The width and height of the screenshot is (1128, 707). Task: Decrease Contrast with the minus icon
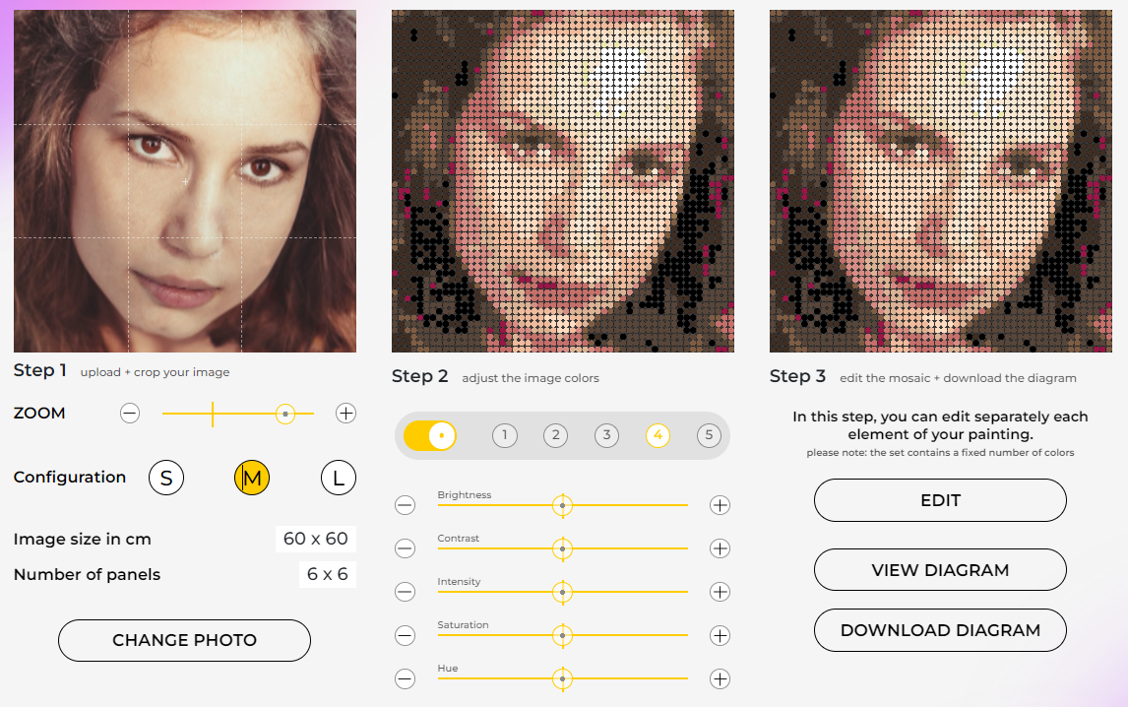[x=405, y=548]
